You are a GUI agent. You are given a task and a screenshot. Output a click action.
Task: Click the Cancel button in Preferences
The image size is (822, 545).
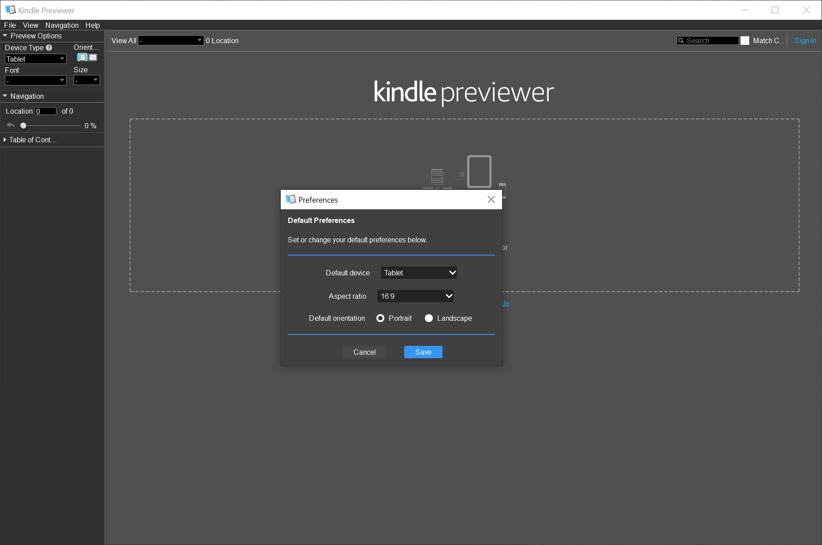[x=365, y=352]
